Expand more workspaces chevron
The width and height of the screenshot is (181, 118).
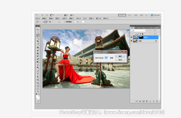(146, 15)
